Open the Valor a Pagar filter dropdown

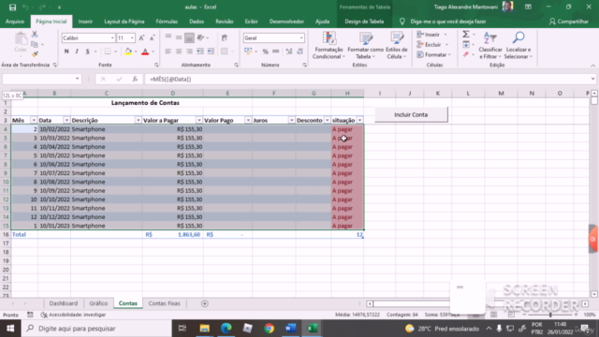199,121
